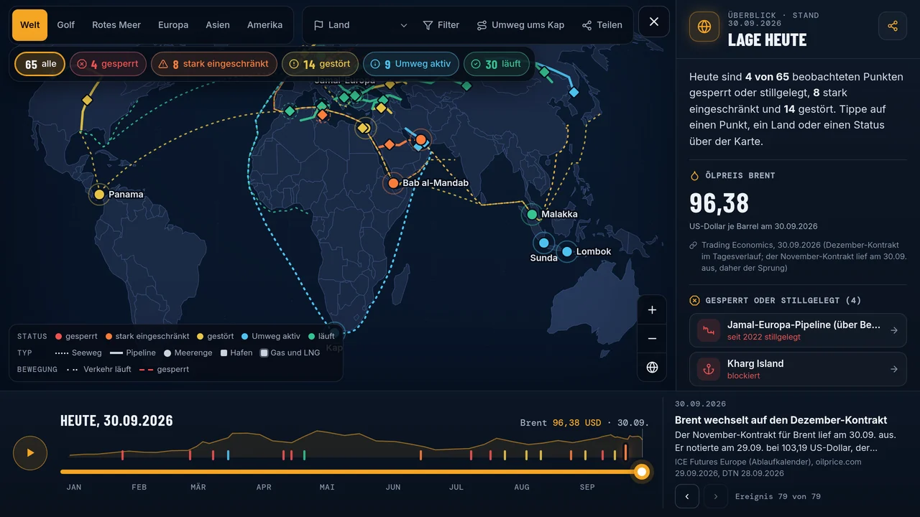Open the Jamal-Europa-Pipeline entry arrow
The height and width of the screenshot is (517, 920).
coord(893,330)
